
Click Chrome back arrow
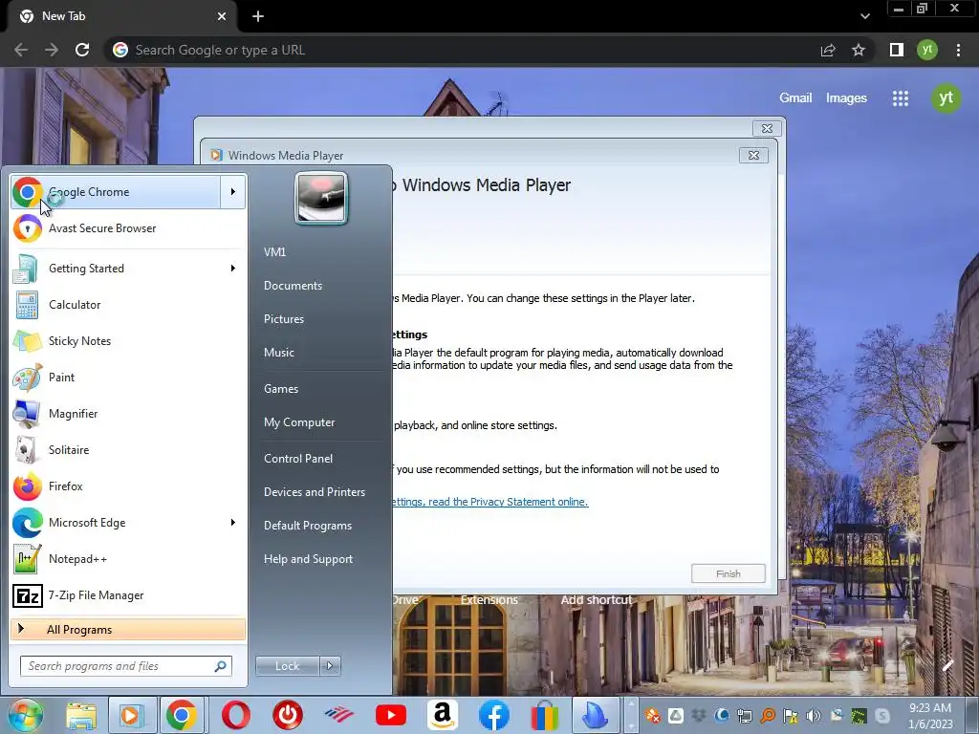coord(21,50)
